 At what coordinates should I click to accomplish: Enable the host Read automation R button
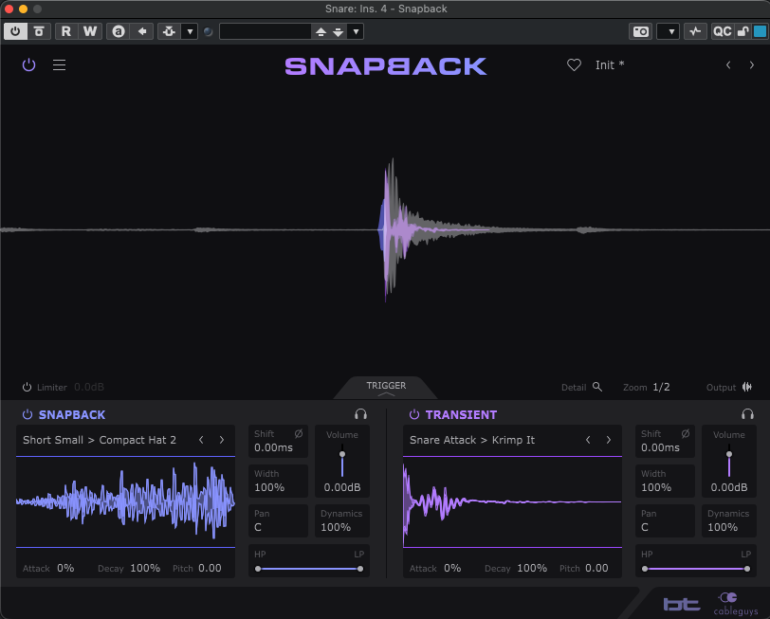(x=65, y=31)
